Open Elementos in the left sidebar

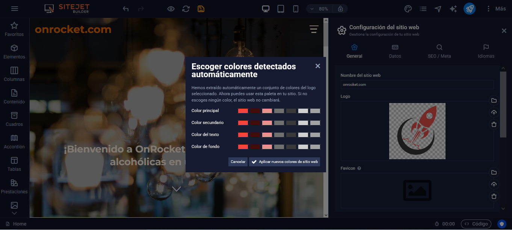(14, 52)
